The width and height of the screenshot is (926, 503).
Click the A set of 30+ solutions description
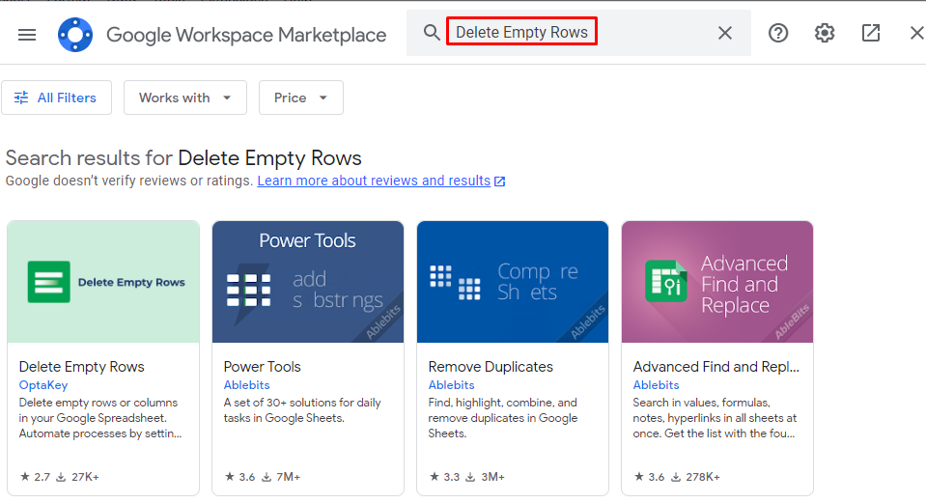click(x=302, y=410)
